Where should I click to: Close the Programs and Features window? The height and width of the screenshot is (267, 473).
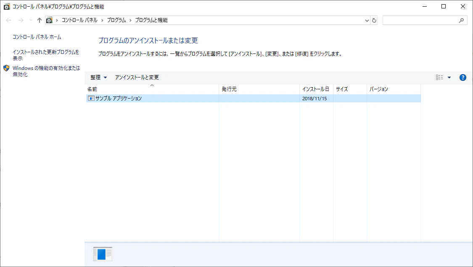[x=463, y=6]
